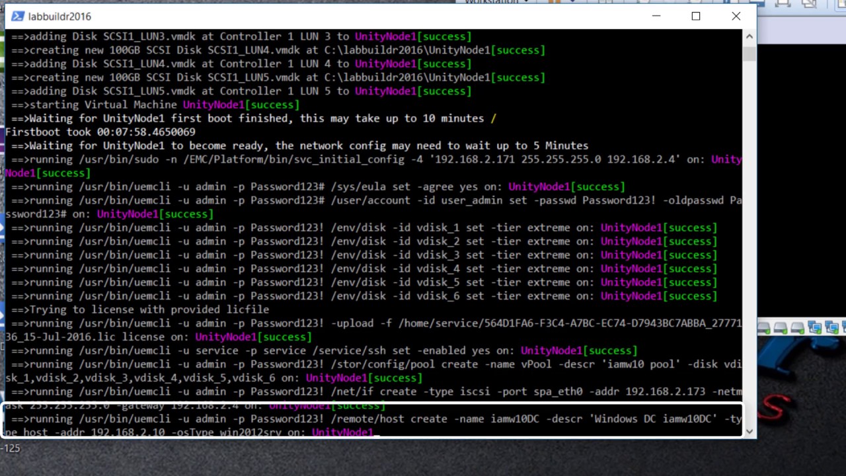Minimize the labbuildr2016 console window
The height and width of the screenshot is (476, 846).
coord(656,16)
